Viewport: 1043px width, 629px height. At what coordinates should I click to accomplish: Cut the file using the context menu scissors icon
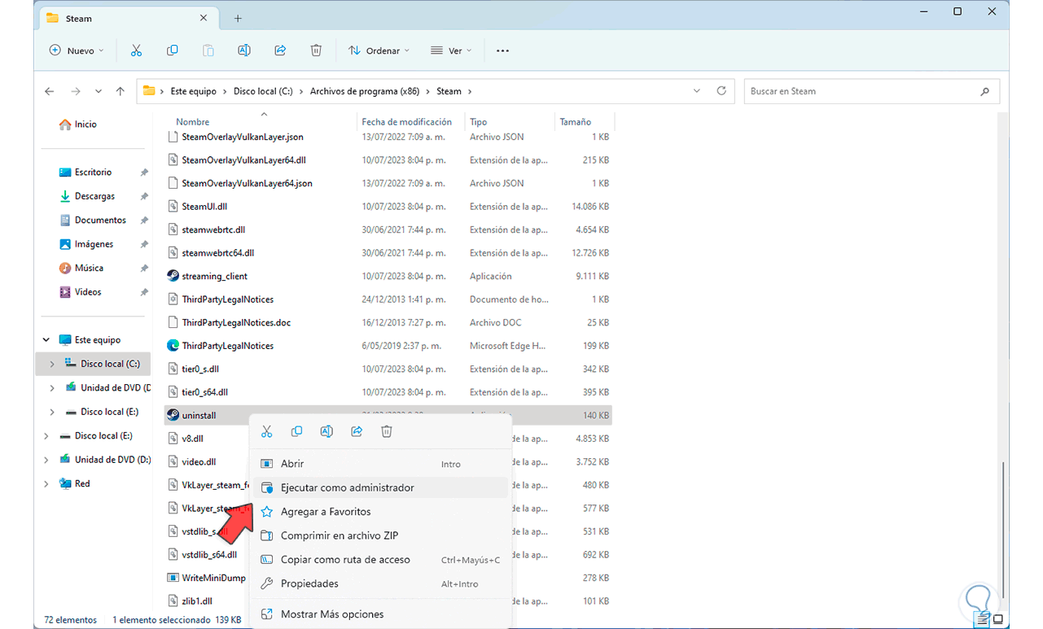(266, 431)
